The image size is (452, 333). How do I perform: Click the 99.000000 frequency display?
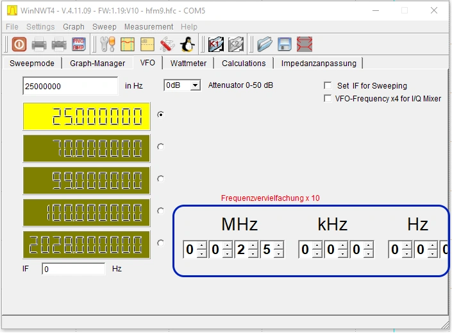87,180
